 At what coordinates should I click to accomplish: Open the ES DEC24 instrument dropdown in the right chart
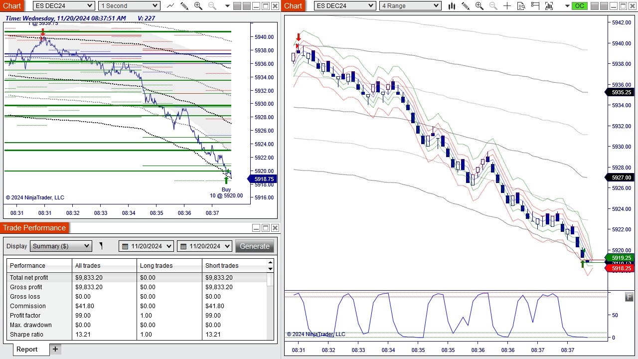pyautogui.click(x=345, y=6)
